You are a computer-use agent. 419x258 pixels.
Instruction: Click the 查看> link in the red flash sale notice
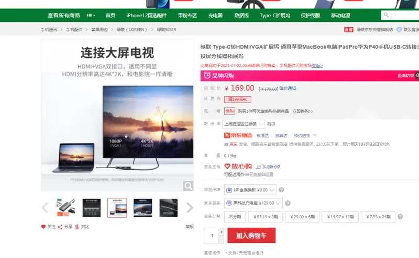point(317,66)
